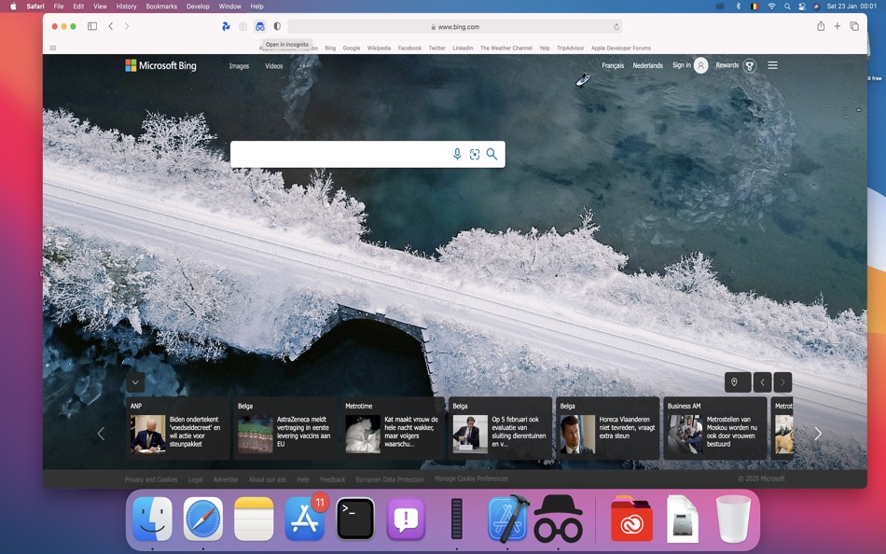This screenshot has height=554, width=886.
Task: Click the www.bing.com address bar
Action: point(455,26)
